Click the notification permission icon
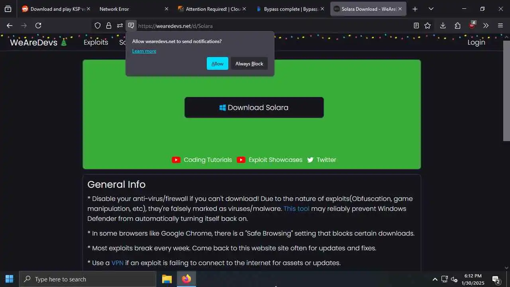The width and height of the screenshot is (510, 287). 131,26
